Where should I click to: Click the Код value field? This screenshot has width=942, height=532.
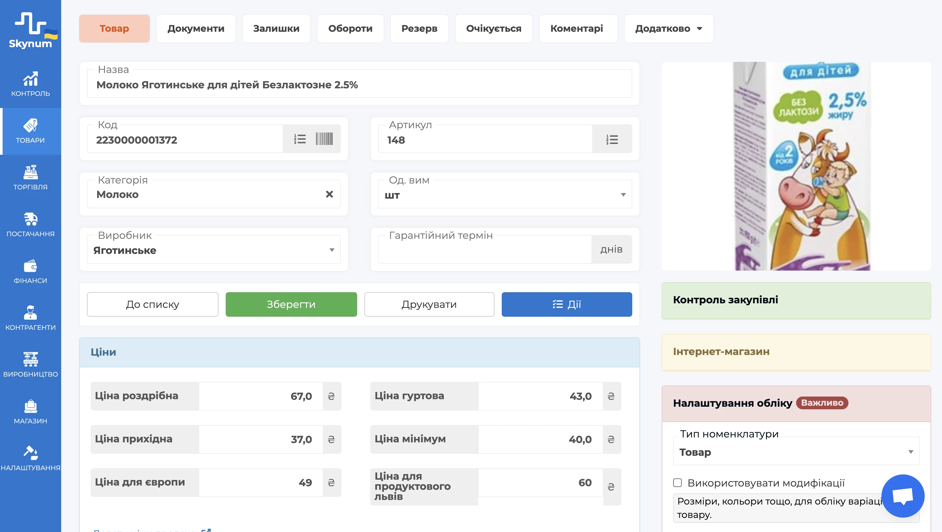185,139
